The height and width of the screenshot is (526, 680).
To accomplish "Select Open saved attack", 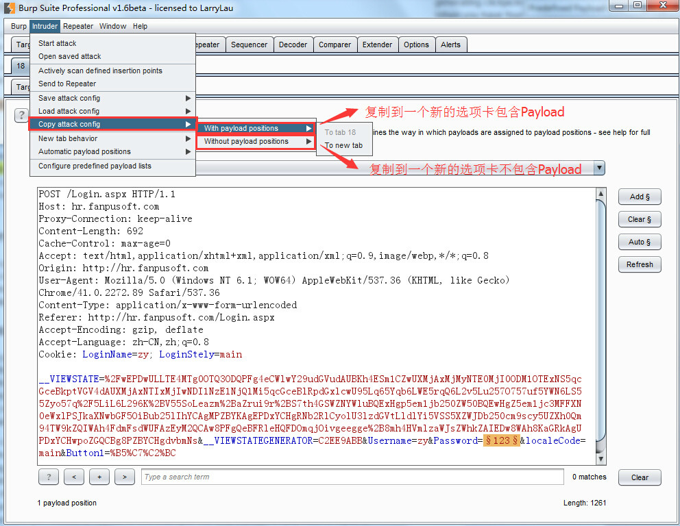I will coord(112,56).
